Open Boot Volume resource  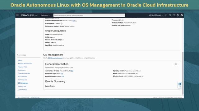click(x=22, y=70)
